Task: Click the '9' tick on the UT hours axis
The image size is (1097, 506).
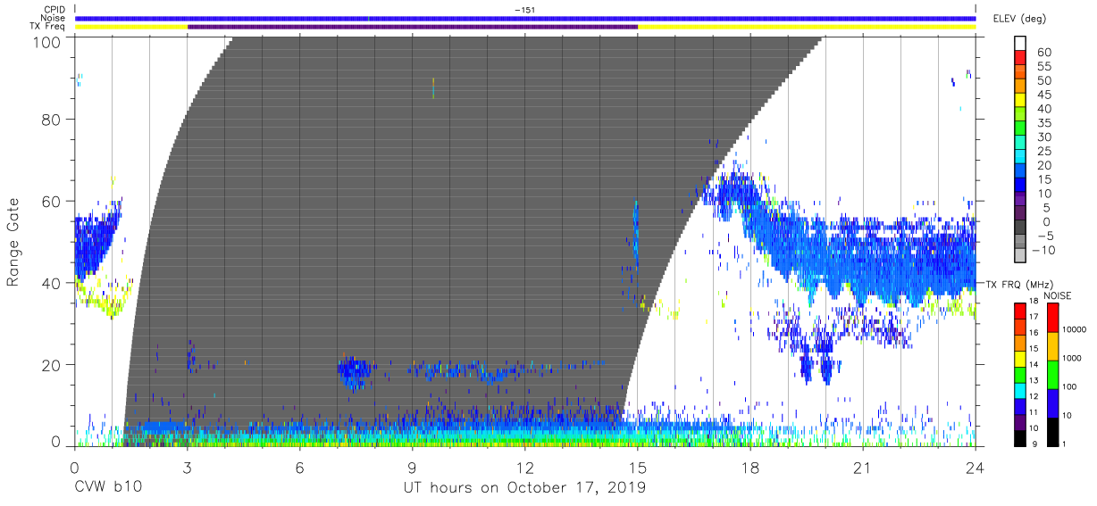Action: (x=412, y=468)
